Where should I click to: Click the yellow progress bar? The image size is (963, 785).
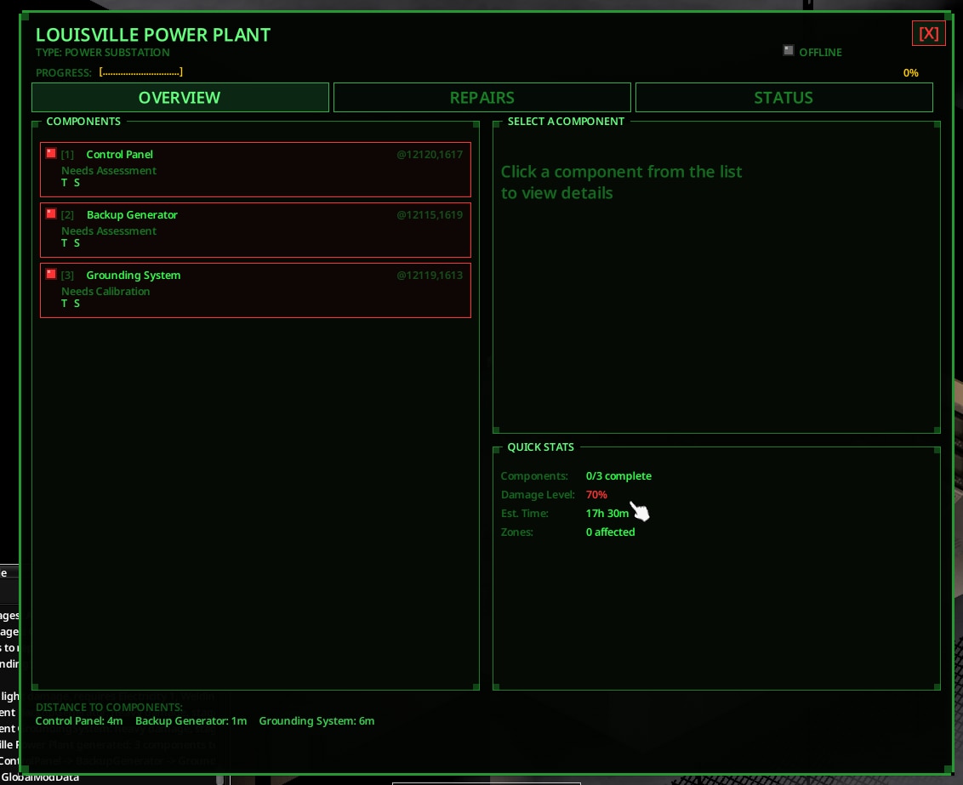pyautogui.click(x=140, y=73)
